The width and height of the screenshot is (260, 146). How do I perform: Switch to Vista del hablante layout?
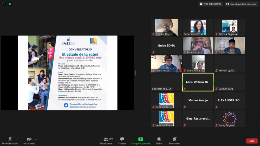coord(210,4)
